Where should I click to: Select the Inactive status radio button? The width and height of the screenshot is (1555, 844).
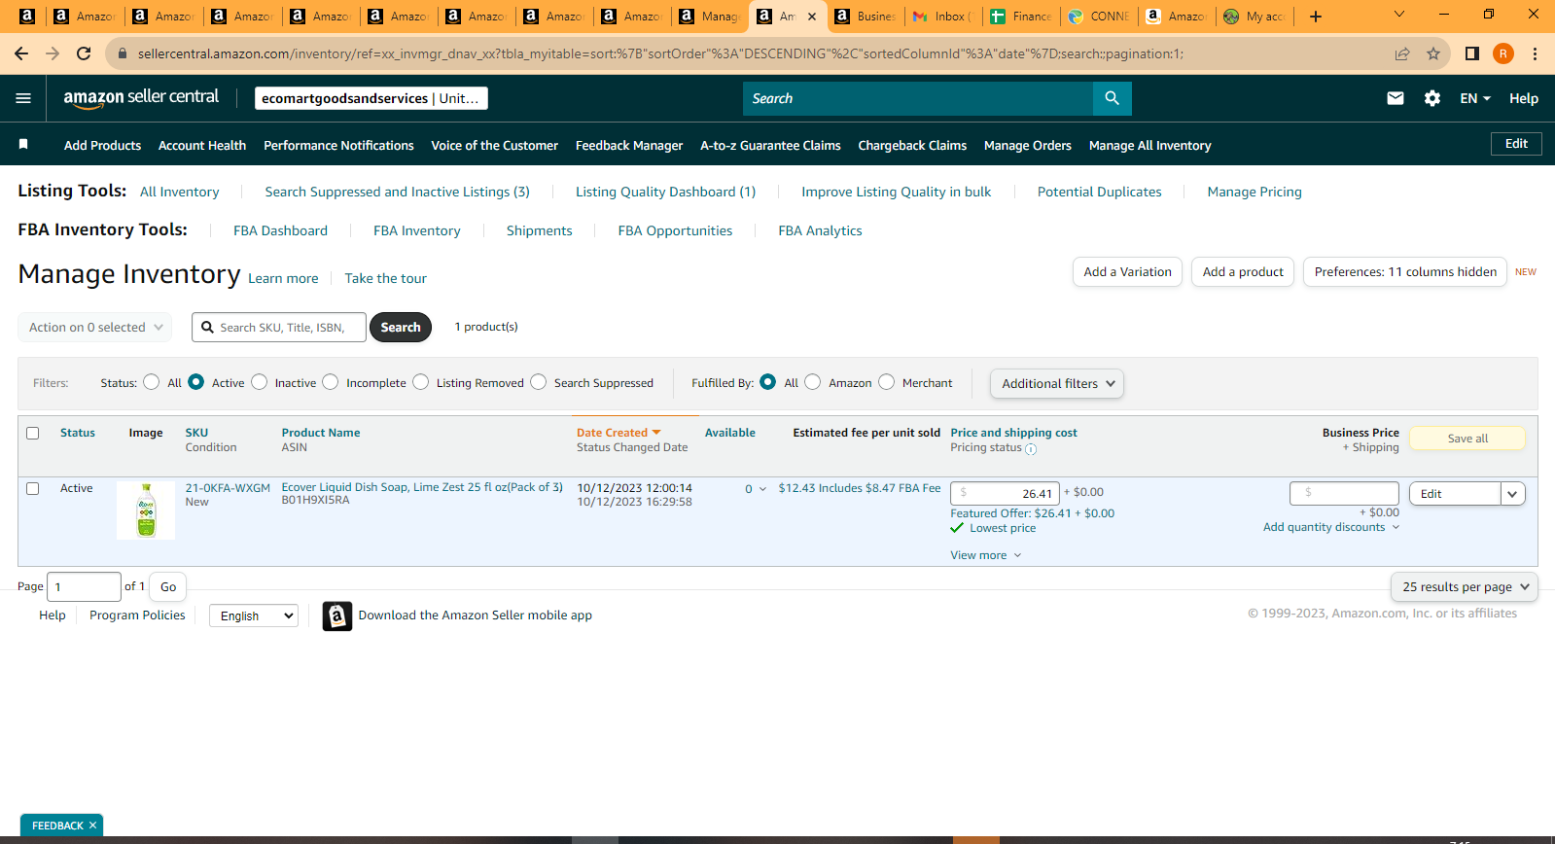(x=259, y=382)
